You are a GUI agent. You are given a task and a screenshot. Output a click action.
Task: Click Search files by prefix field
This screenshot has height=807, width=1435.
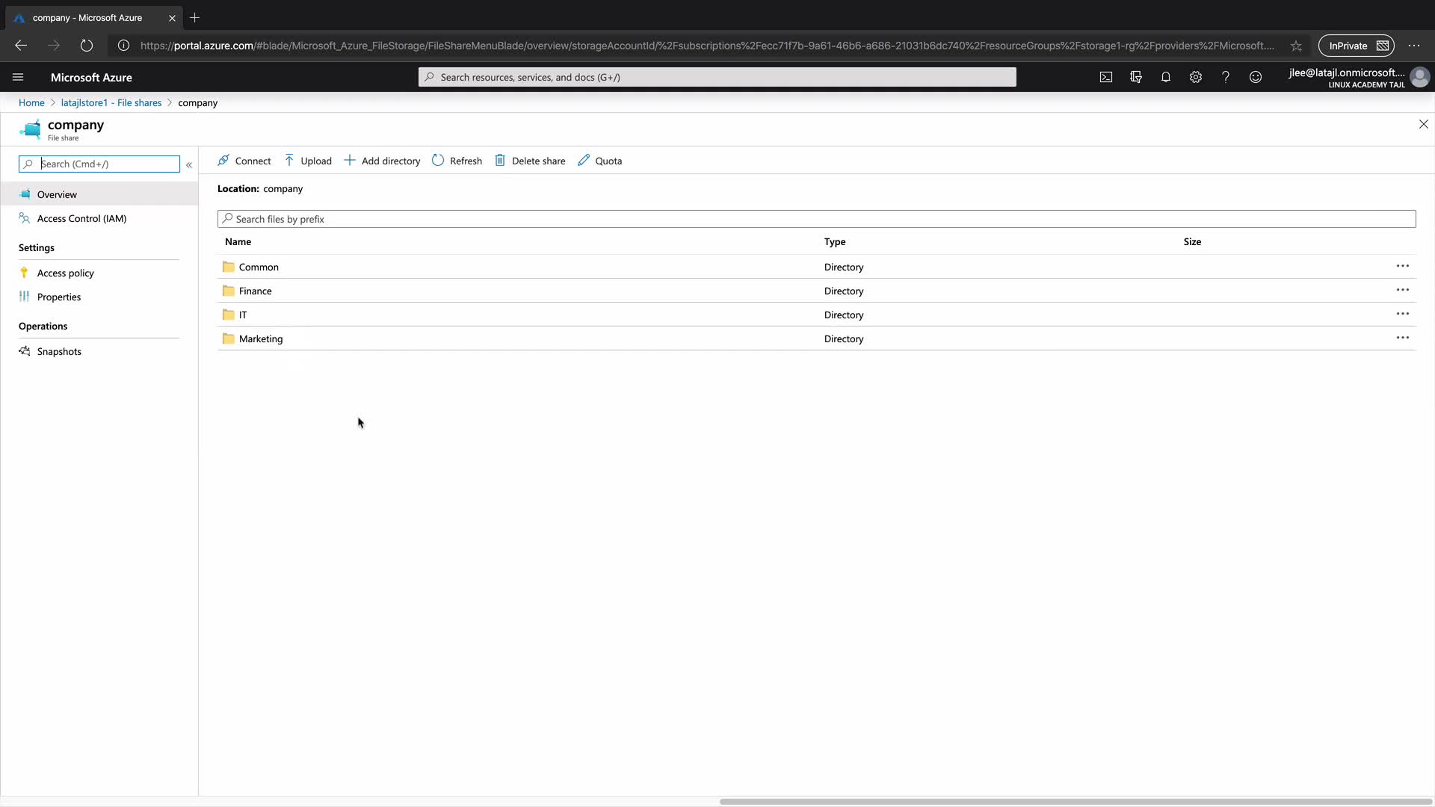(x=815, y=219)
